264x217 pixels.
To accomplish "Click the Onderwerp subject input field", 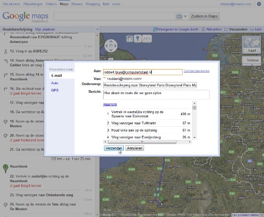I will [x=149, y=86].
